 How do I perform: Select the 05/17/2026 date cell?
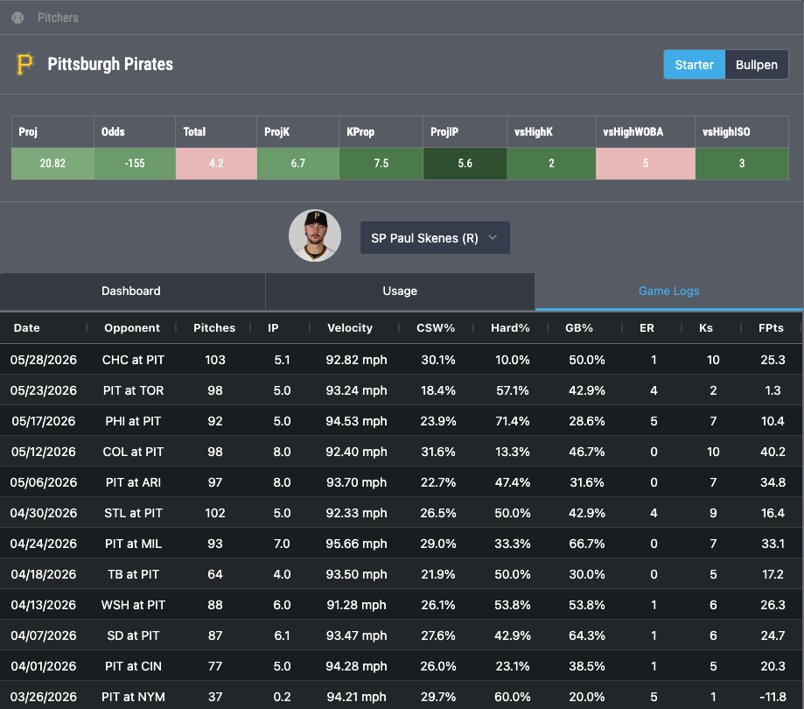coord(44,421)
